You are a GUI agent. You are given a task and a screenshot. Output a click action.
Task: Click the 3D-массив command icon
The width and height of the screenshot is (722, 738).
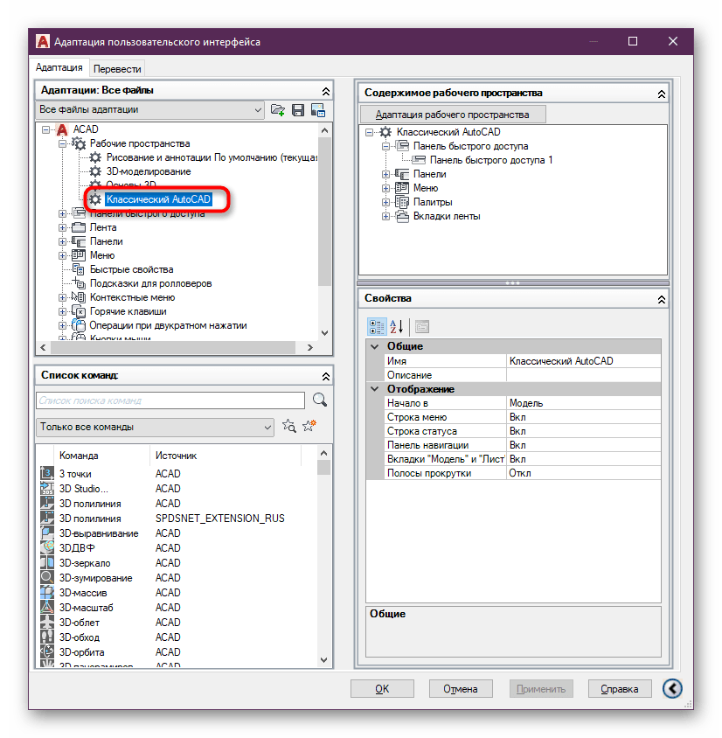pyautogui.click(x=47, y=592)
